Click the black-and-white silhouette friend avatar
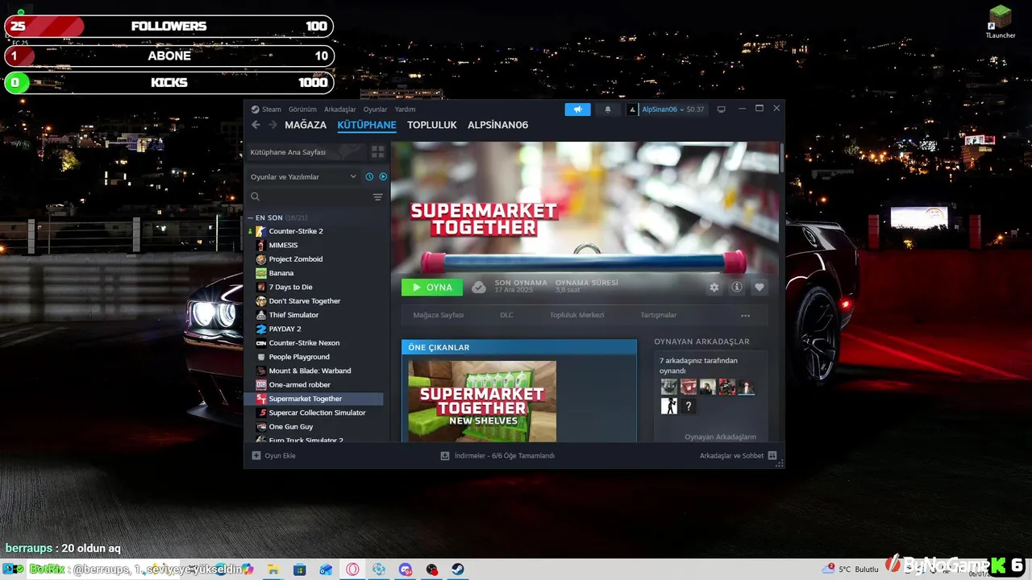 click(669, 407)
